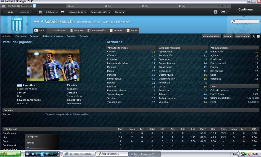Screen dimensions: 261x157
Task: Click the green arrow system tray icon
Action: [x=246, y=154]
